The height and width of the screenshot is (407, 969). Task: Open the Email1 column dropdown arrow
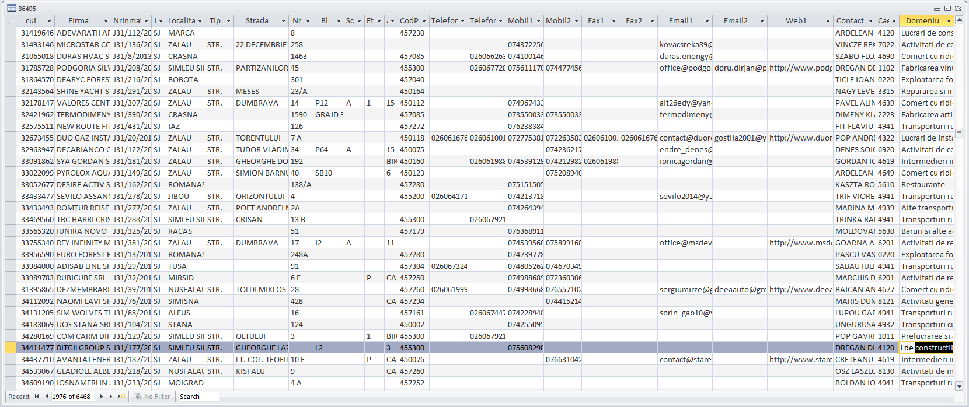point(707,21)
